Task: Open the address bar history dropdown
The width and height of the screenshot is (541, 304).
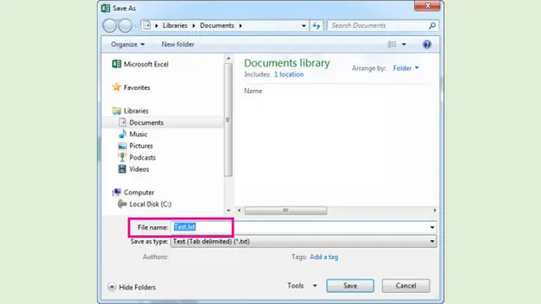Action: click(x=304, y=26)
